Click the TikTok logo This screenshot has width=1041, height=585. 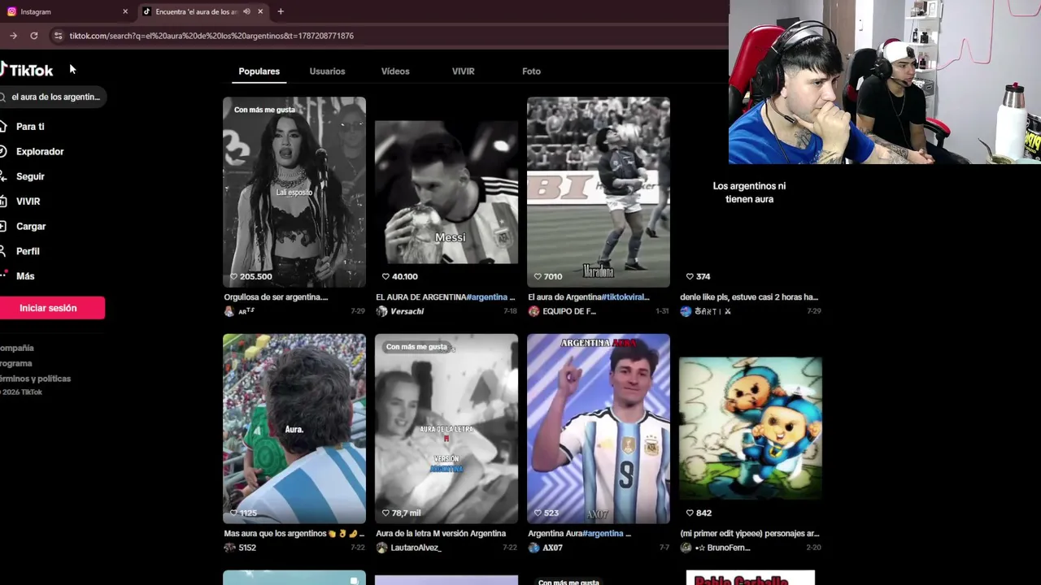tap(27, 71)
